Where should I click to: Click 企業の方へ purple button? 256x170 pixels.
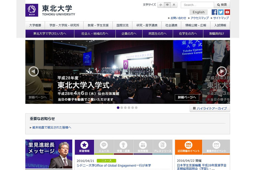pyautogui.click(x=129, y=34)
